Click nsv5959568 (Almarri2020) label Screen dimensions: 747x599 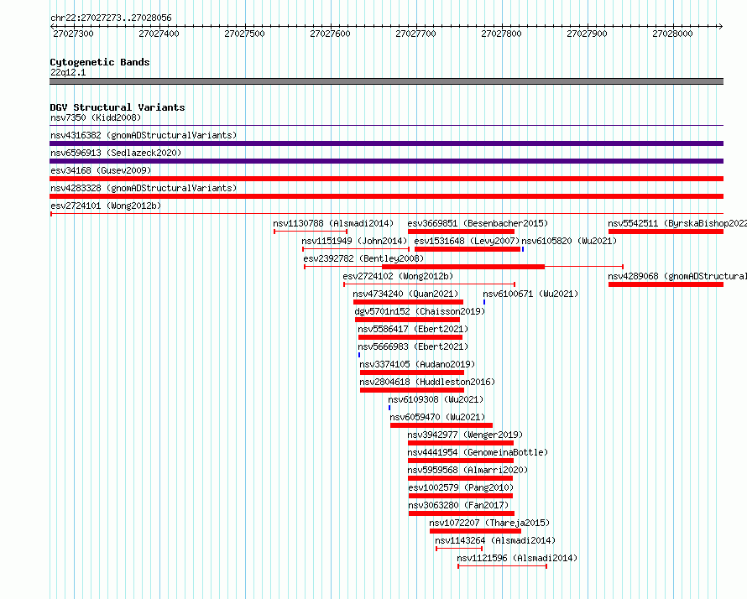[468, 470]
